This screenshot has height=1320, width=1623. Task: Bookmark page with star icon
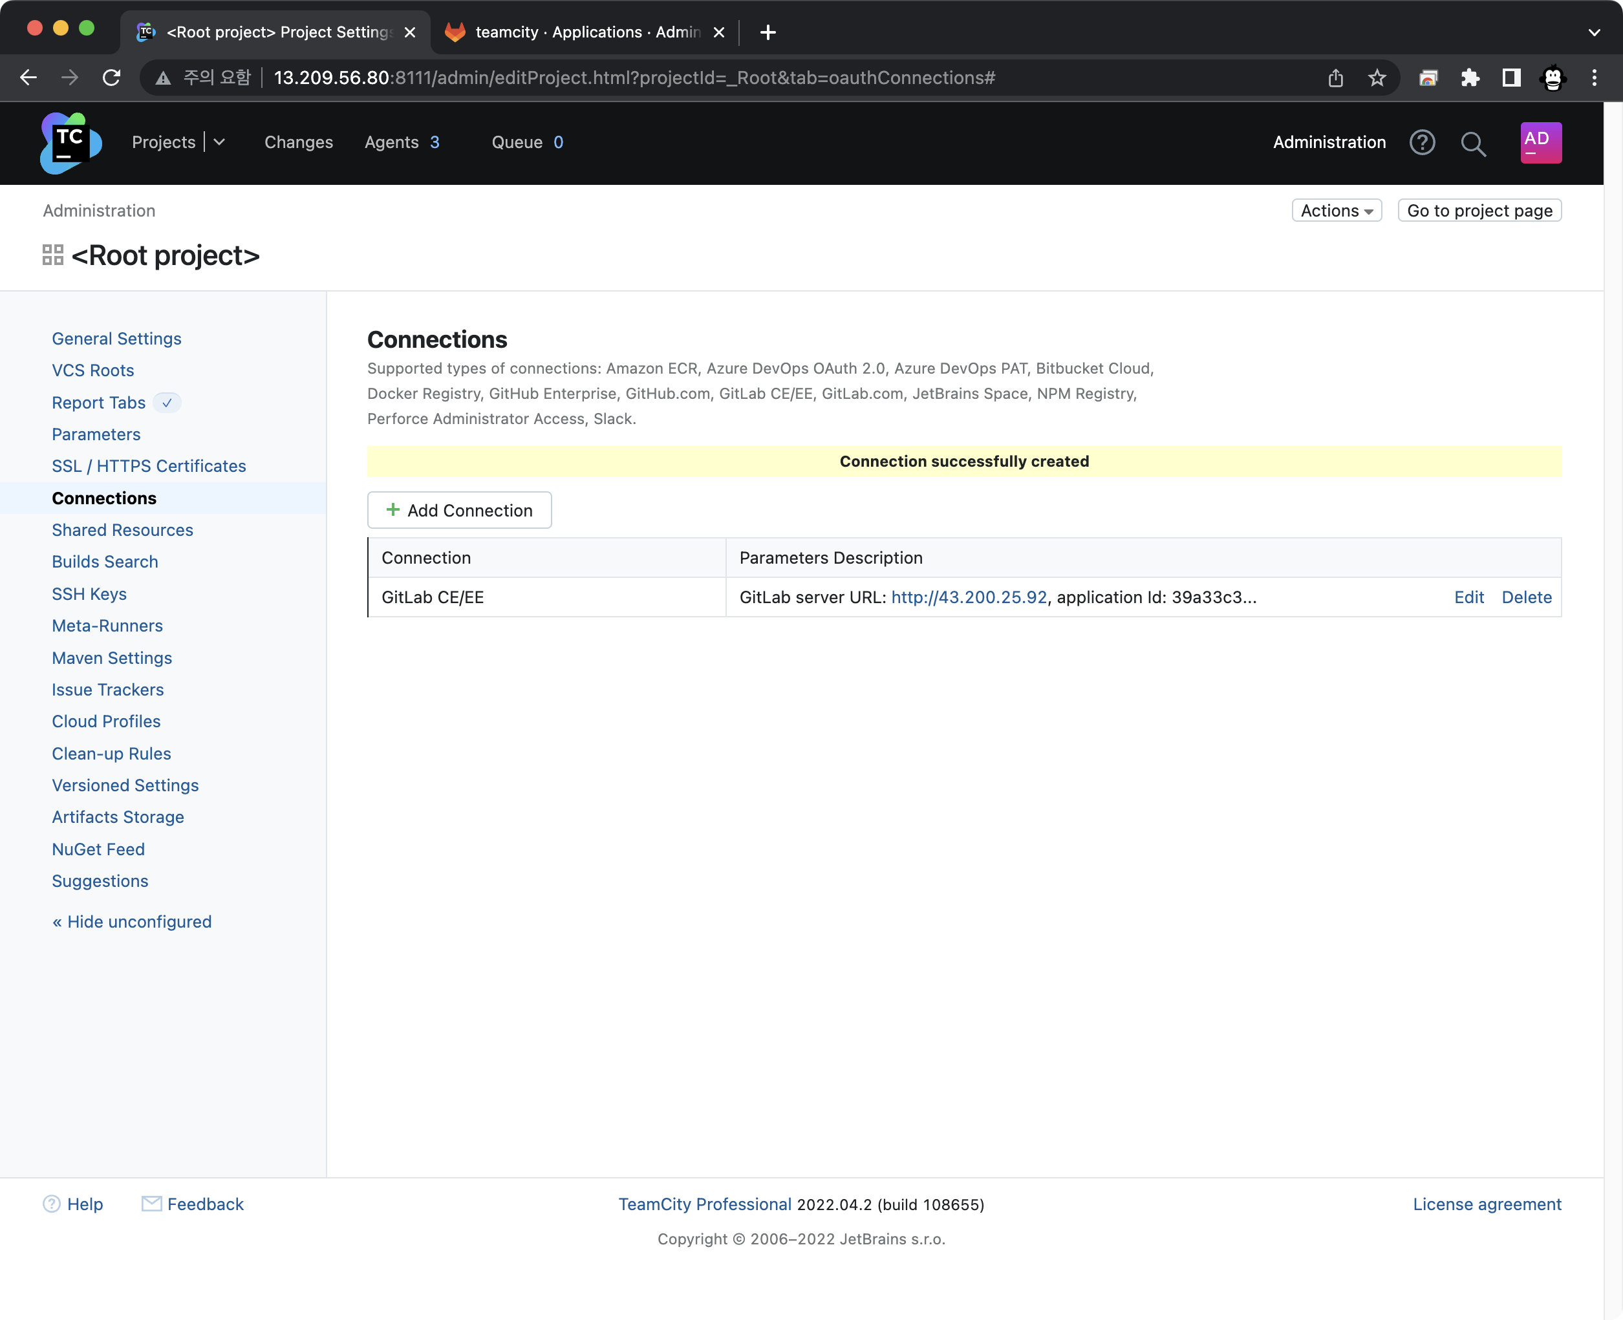point(1377,78)
